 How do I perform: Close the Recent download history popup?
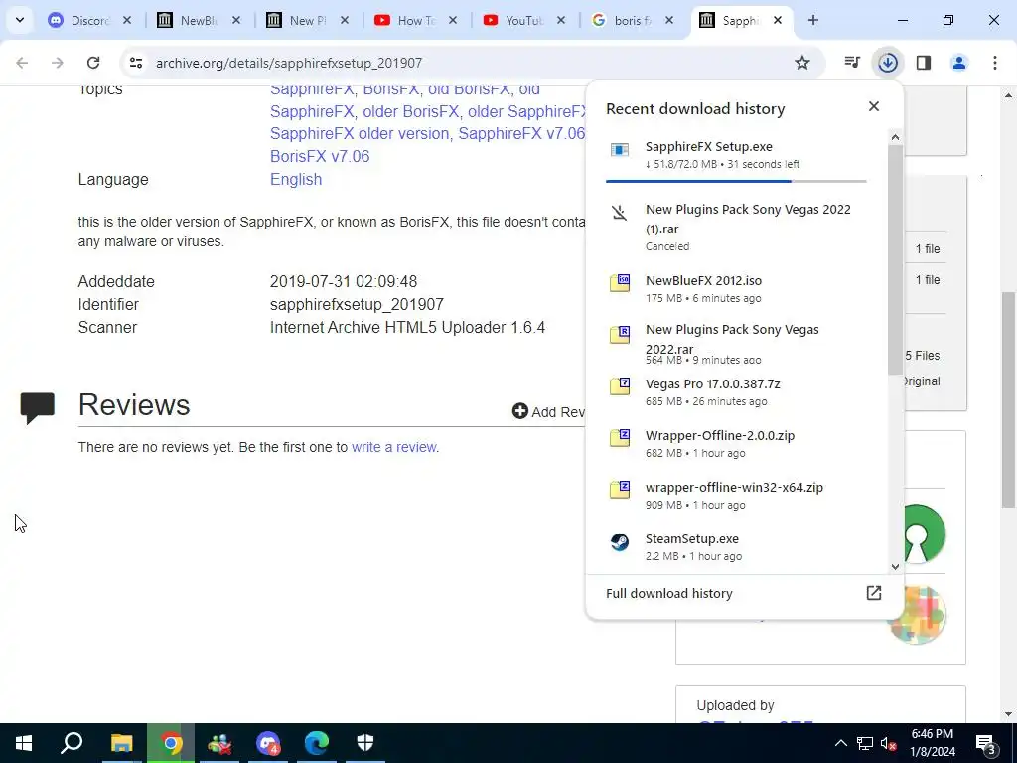pyautogui.click(x=874, y=106)
